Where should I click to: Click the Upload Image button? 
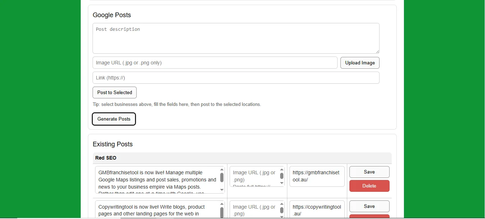[x=360, y=63]
